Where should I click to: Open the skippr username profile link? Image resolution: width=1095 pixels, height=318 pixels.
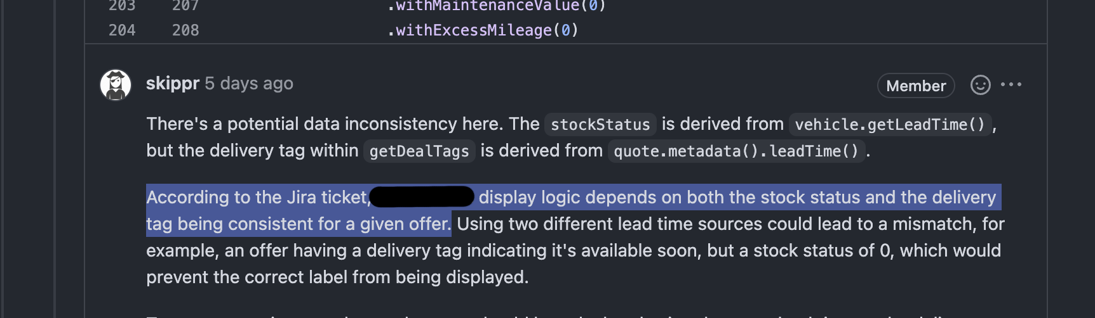[x=172, y=84]
